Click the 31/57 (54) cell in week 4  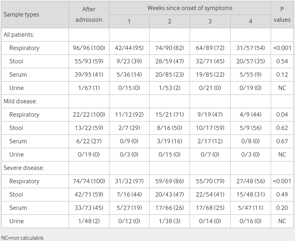(250, 48)
